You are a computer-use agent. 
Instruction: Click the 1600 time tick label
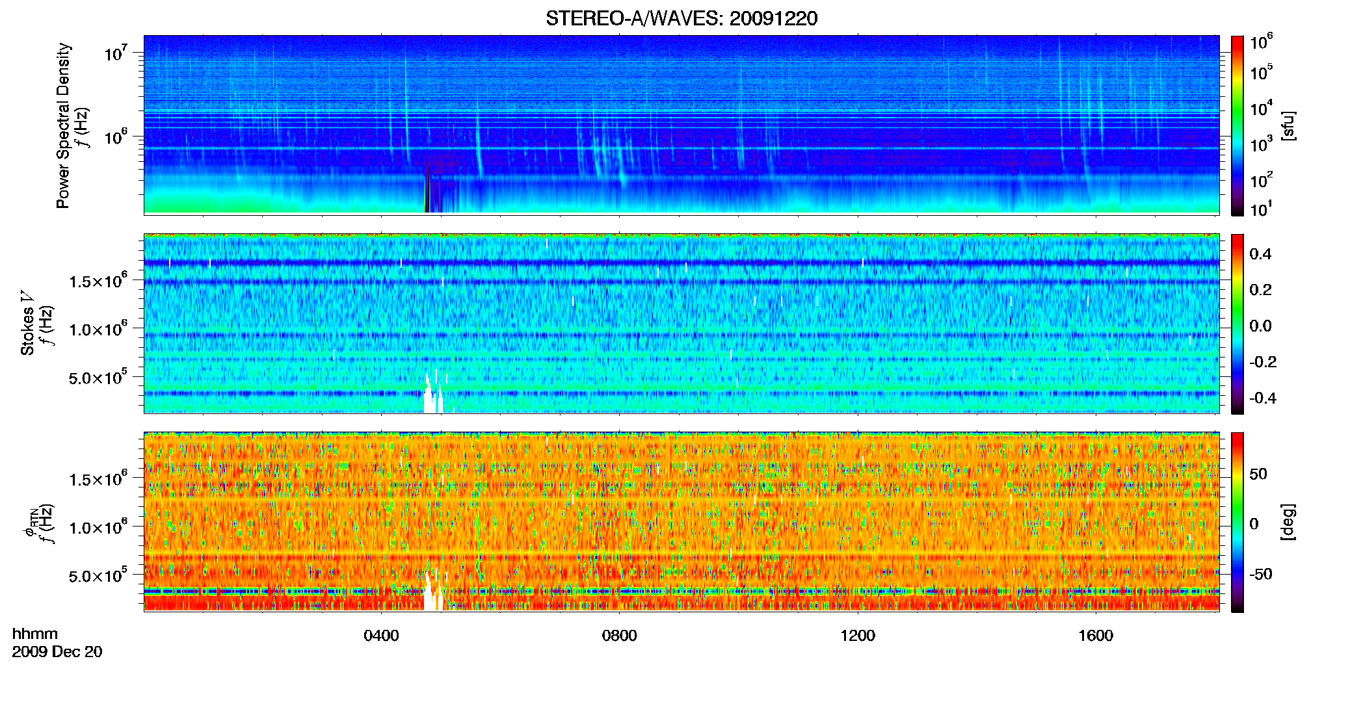[1096, 636]
